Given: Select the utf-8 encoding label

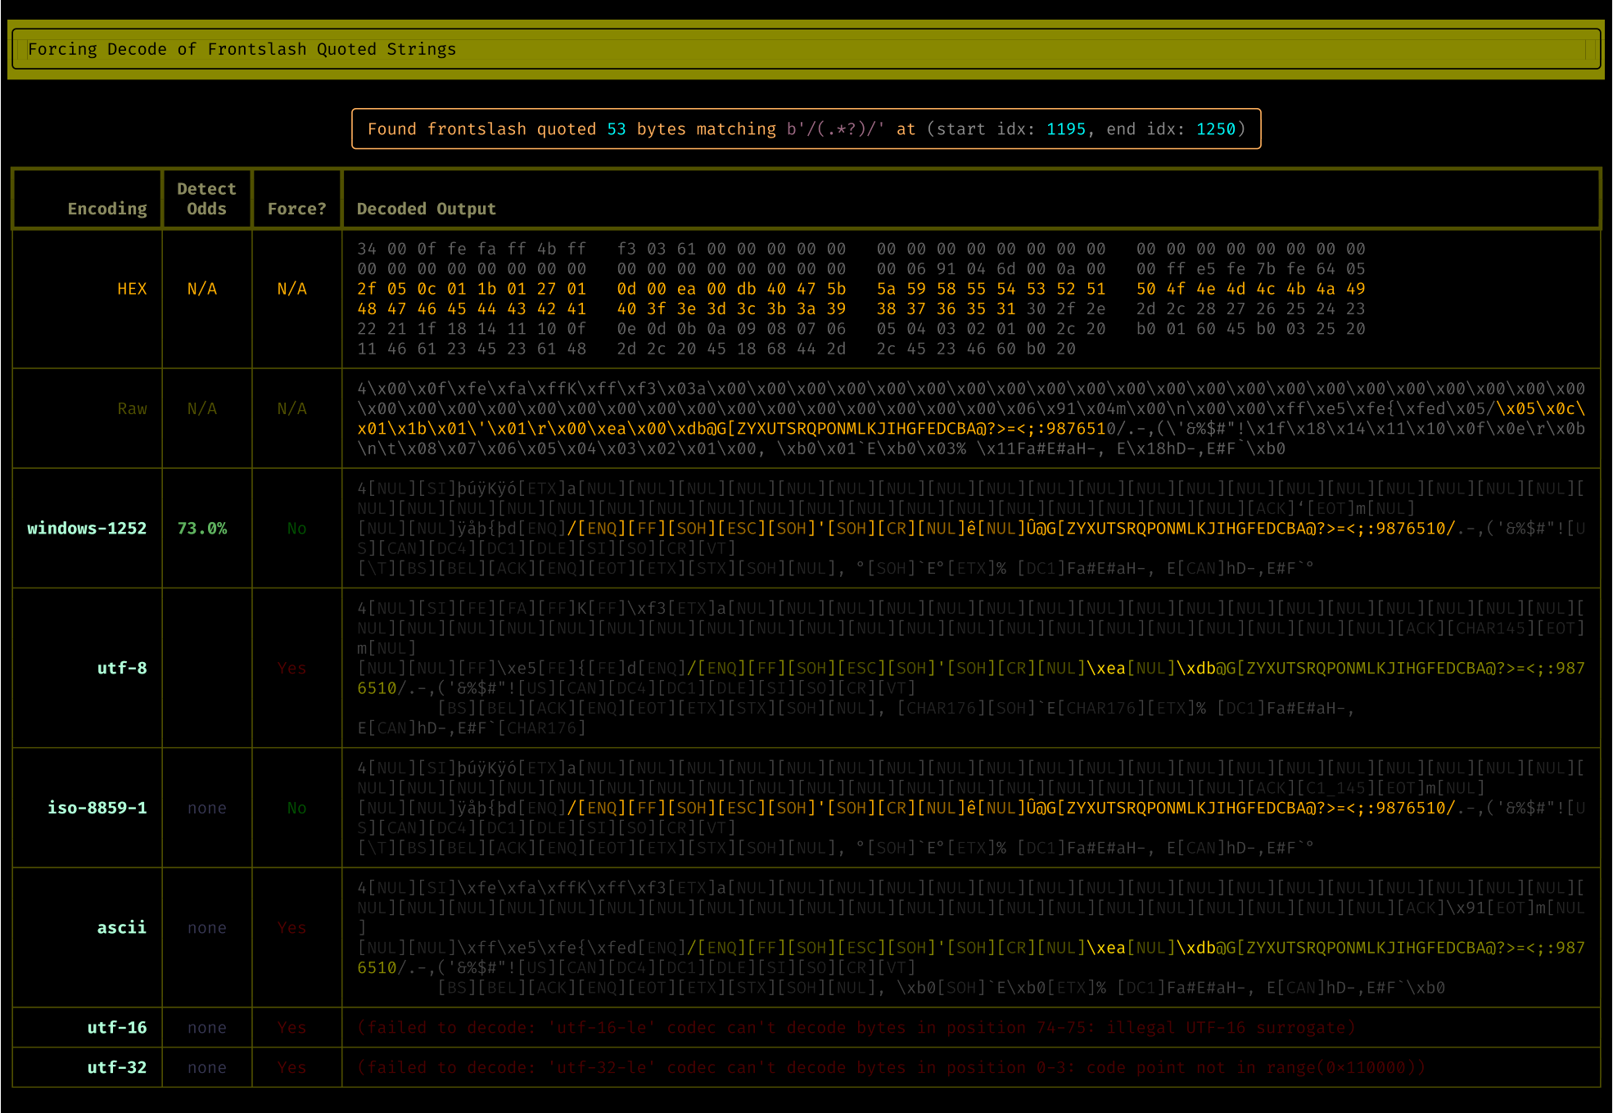Looking at the screenshot, I should click(122, 668).
